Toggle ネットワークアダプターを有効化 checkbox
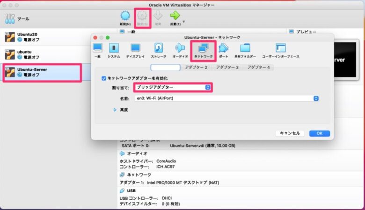Viewport: 365px width, 210px height. [104, 78]
